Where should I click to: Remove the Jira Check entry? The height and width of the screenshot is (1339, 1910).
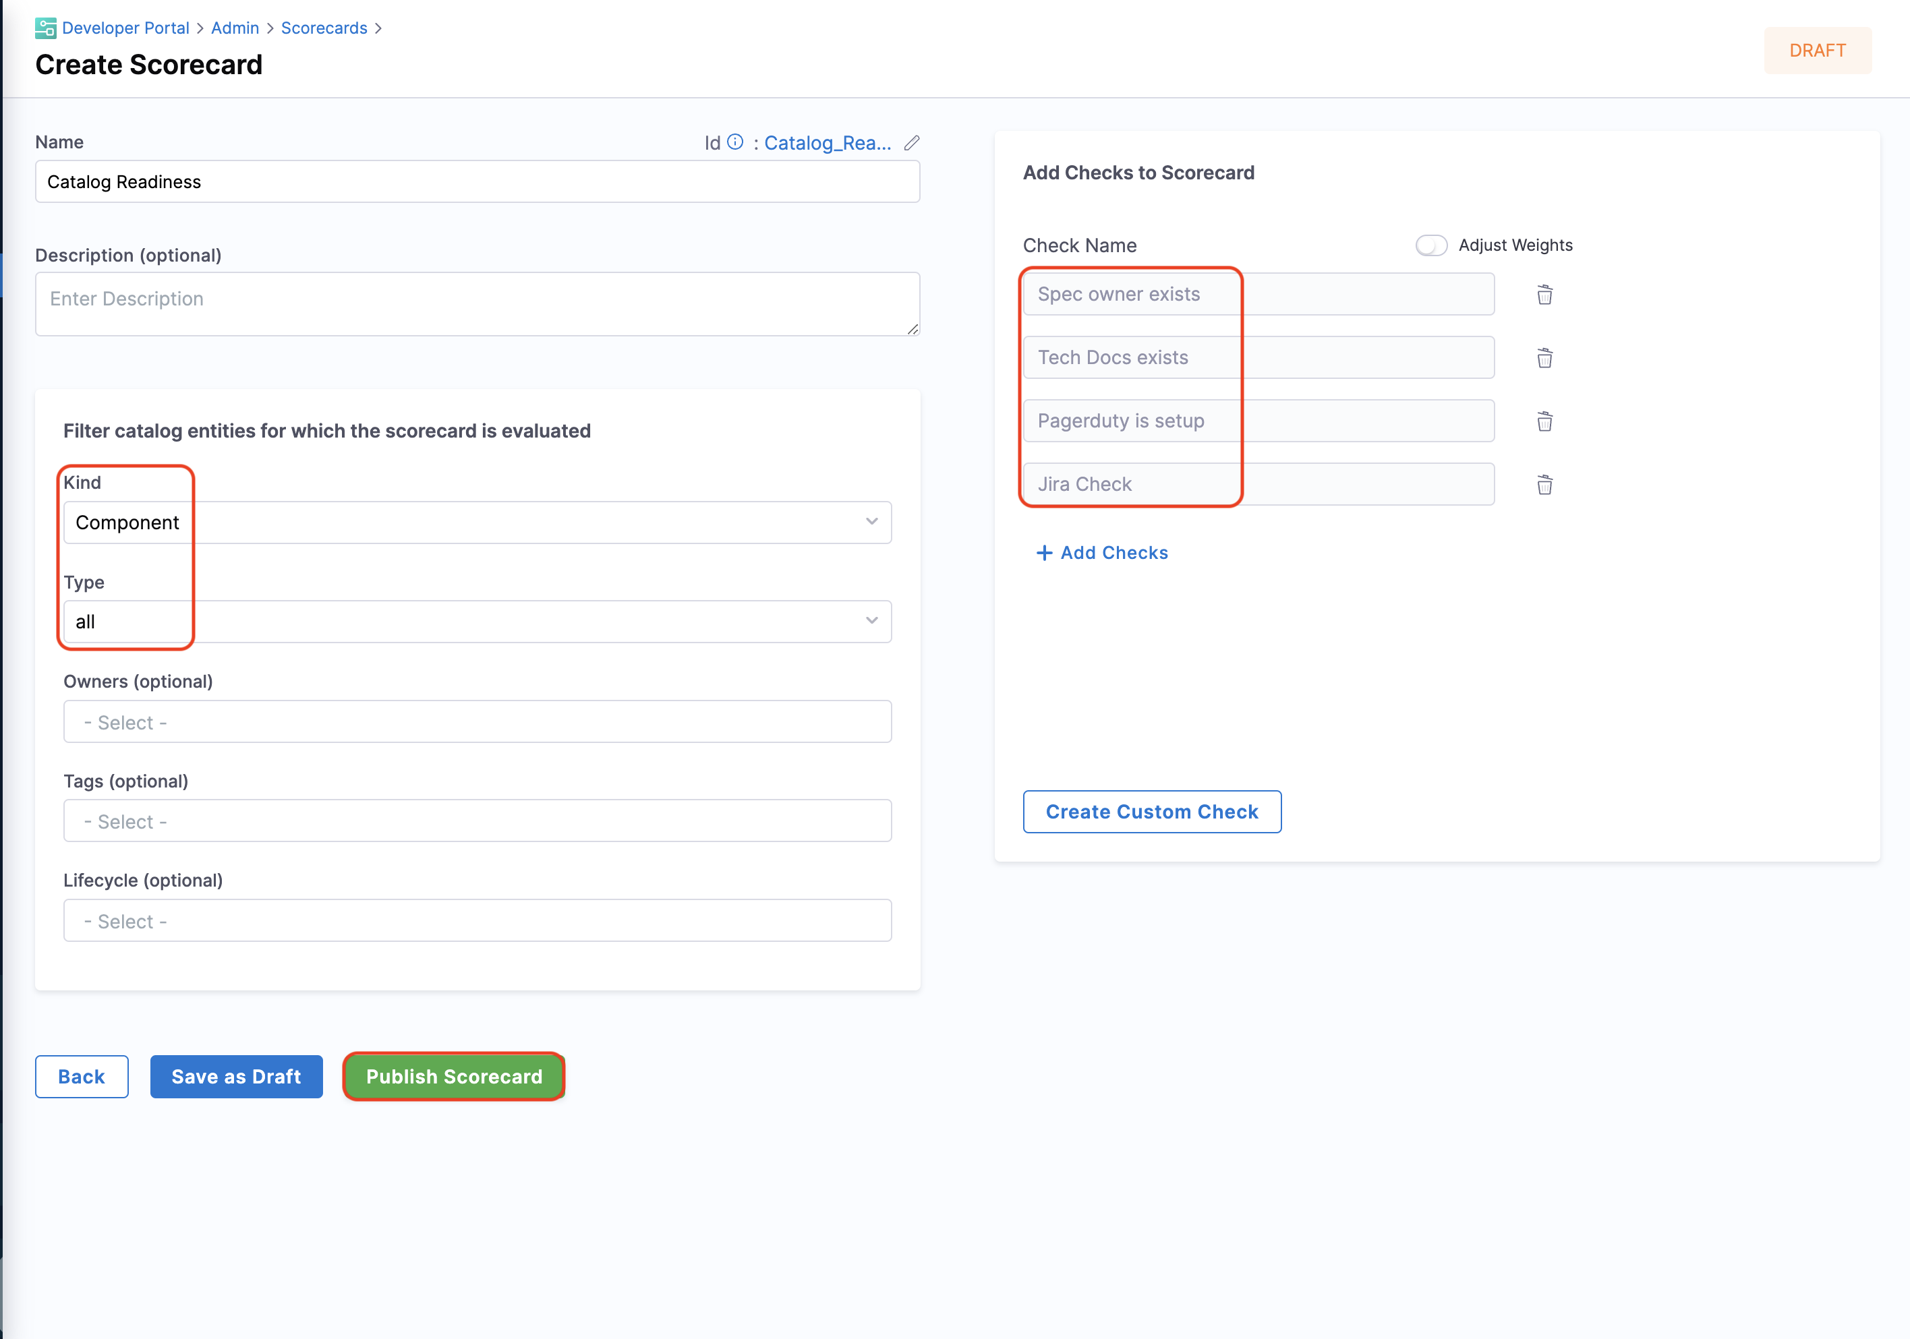click(1544, 485)
